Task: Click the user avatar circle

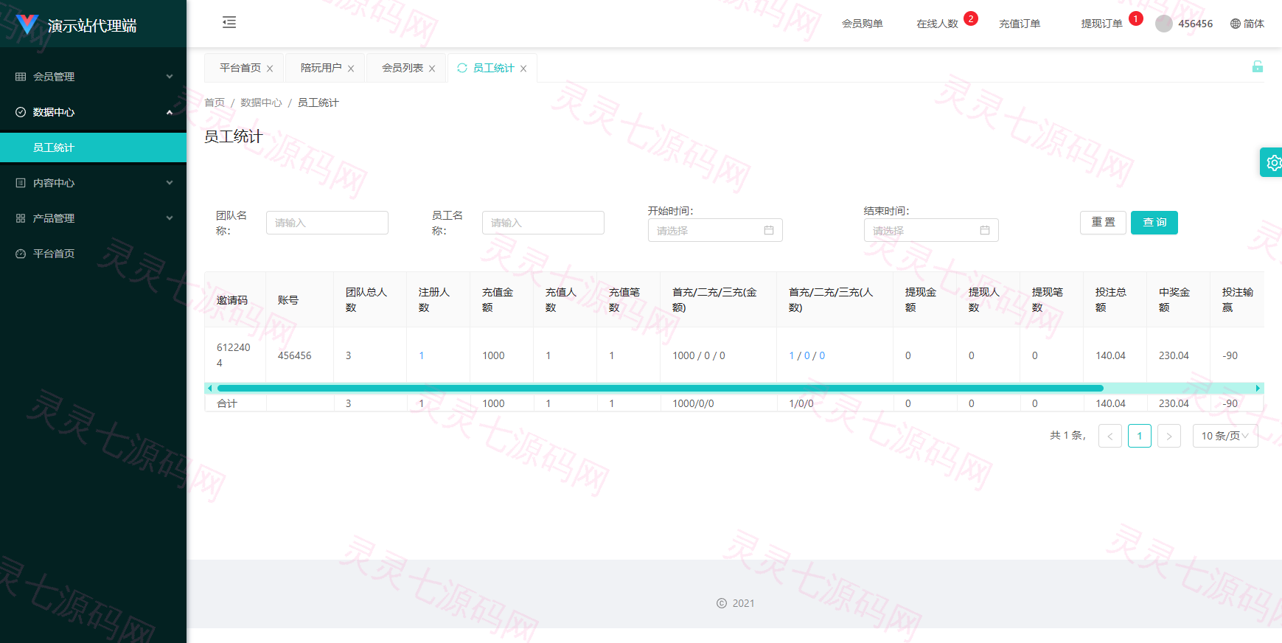Action: pyautogui.click(x=1164, y=24)
